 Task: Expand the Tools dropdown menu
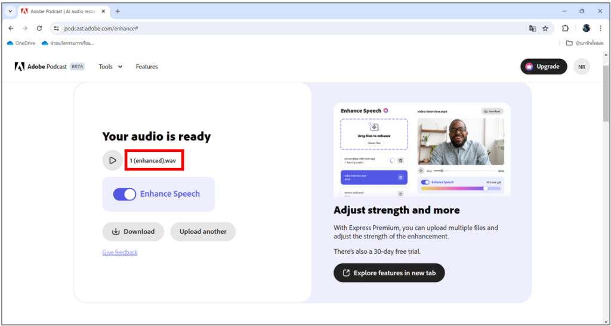[x=110, y=67]
